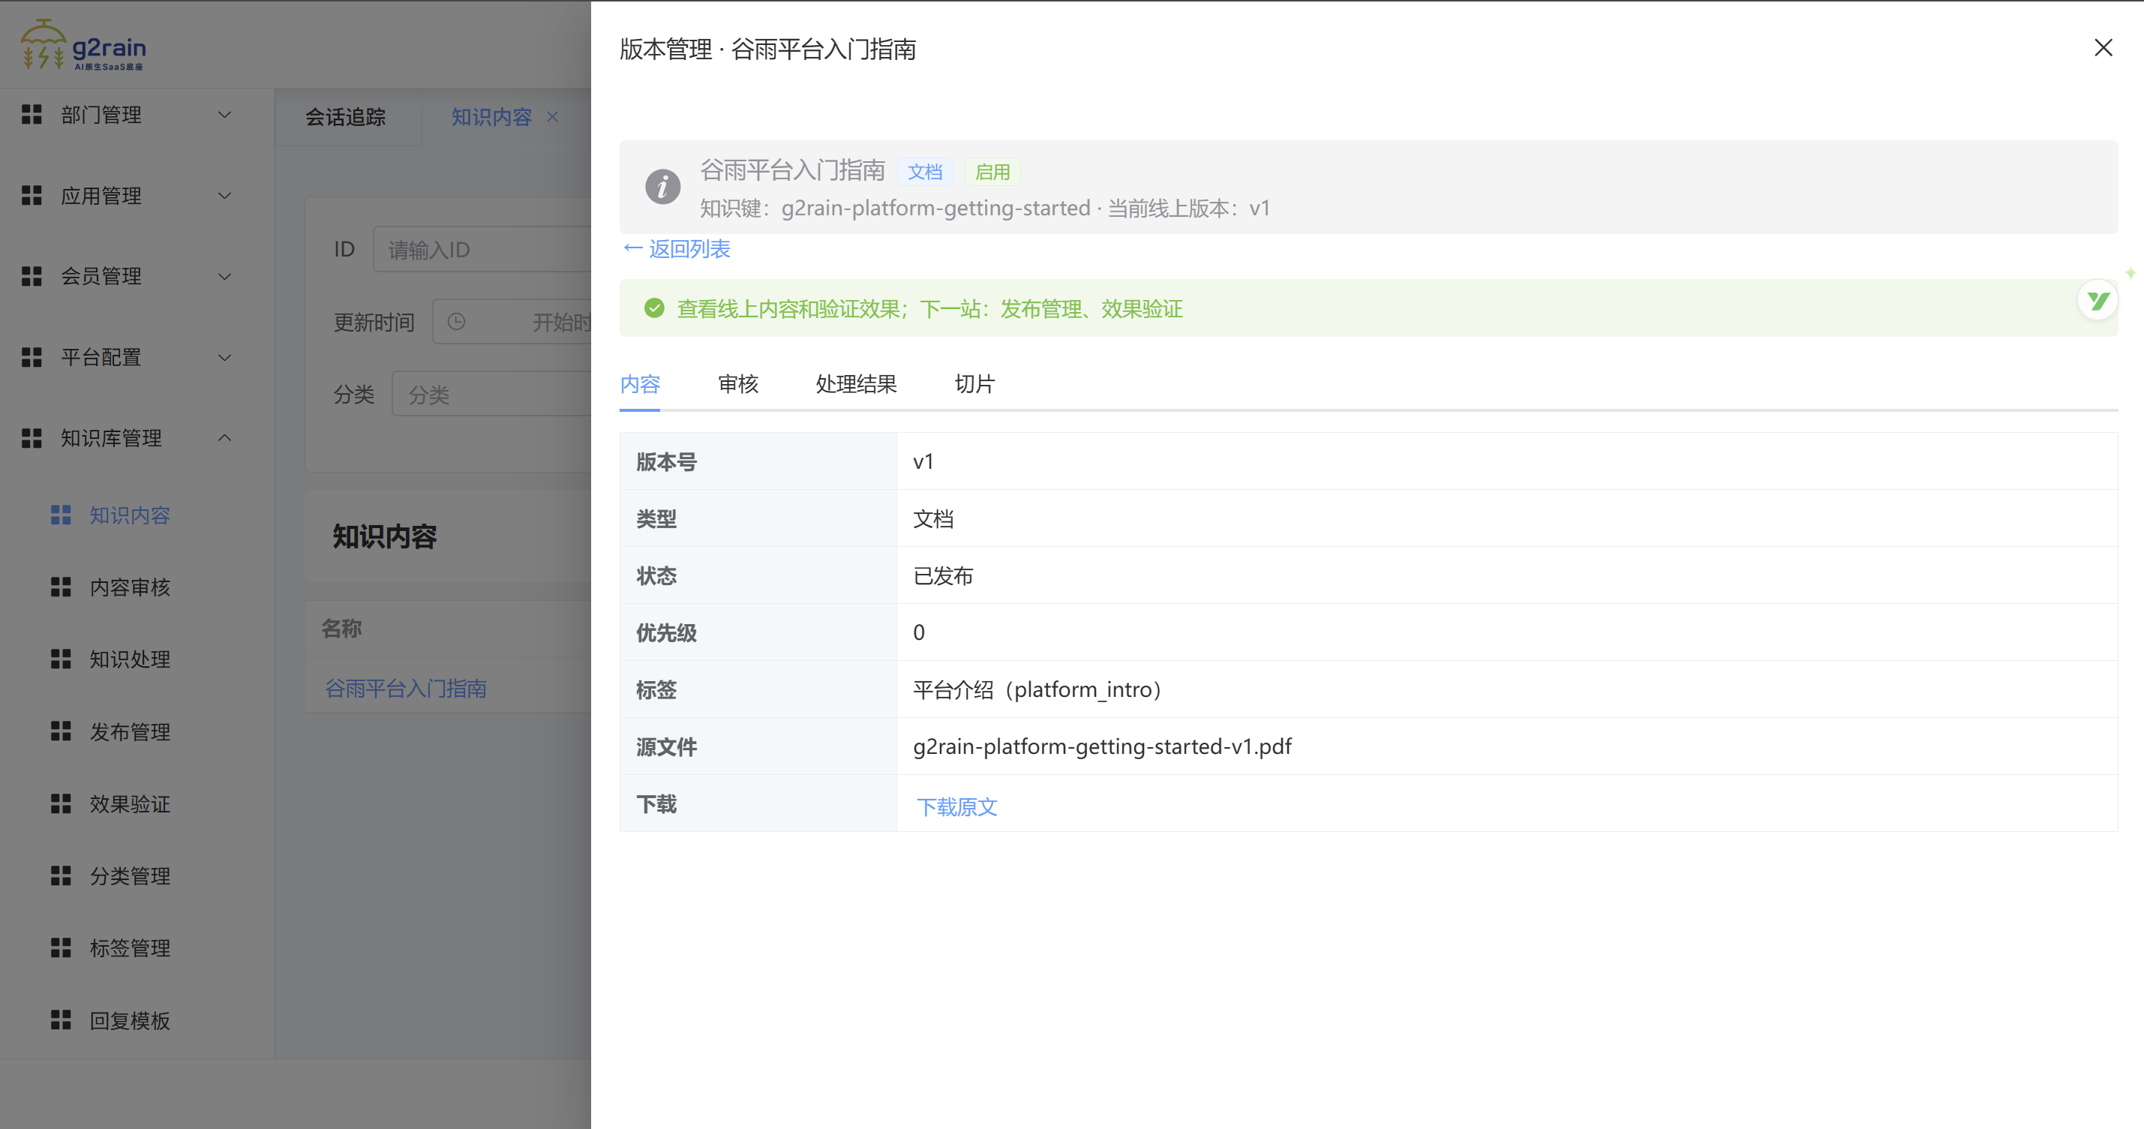This screenshot has height=1129, width=2144.
Task: Close the 版本管理 drawer with X icon
Action: point(2103,48)
